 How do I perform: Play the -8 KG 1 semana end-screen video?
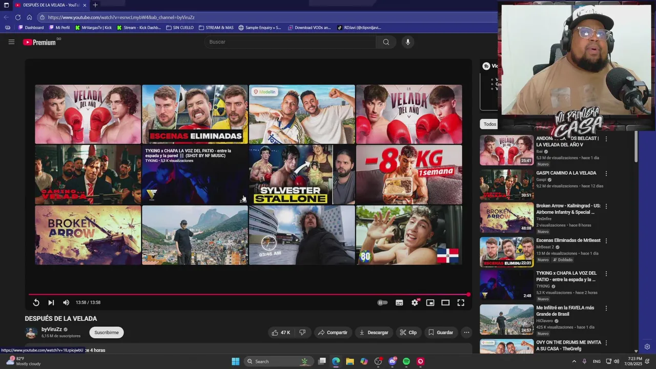(x=409, y=175)
